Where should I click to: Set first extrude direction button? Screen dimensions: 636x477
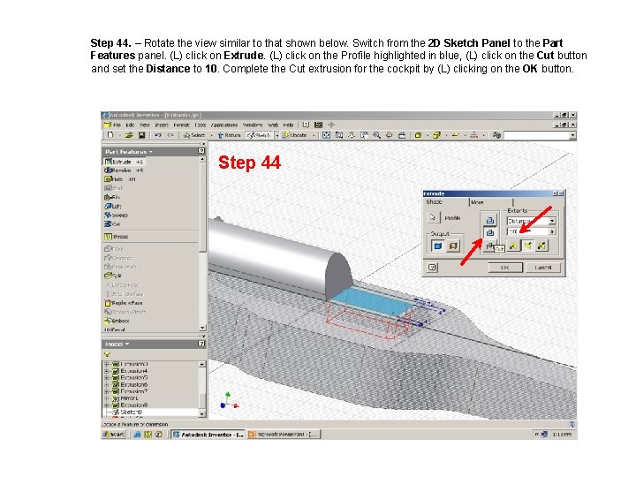point(513,246)
